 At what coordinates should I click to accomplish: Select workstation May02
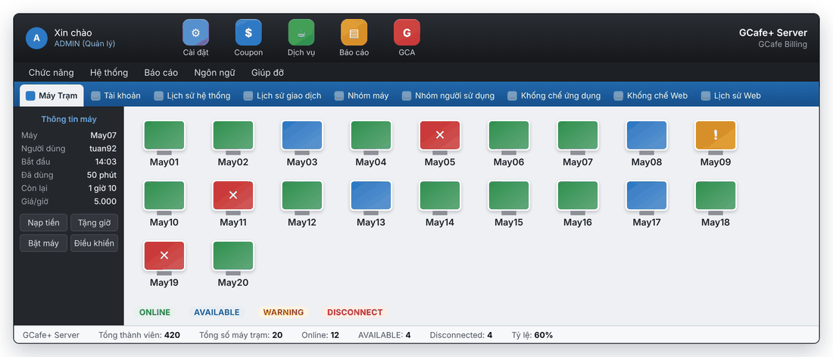pyautogui.click(x=233, y=143)
